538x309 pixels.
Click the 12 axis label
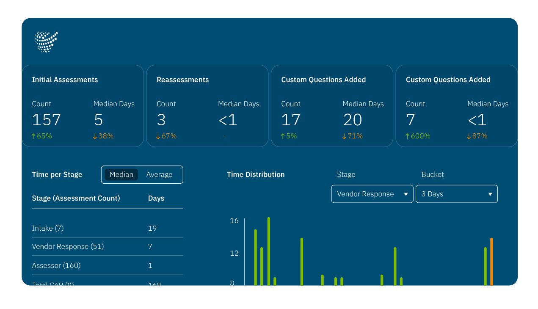(234, 253)
